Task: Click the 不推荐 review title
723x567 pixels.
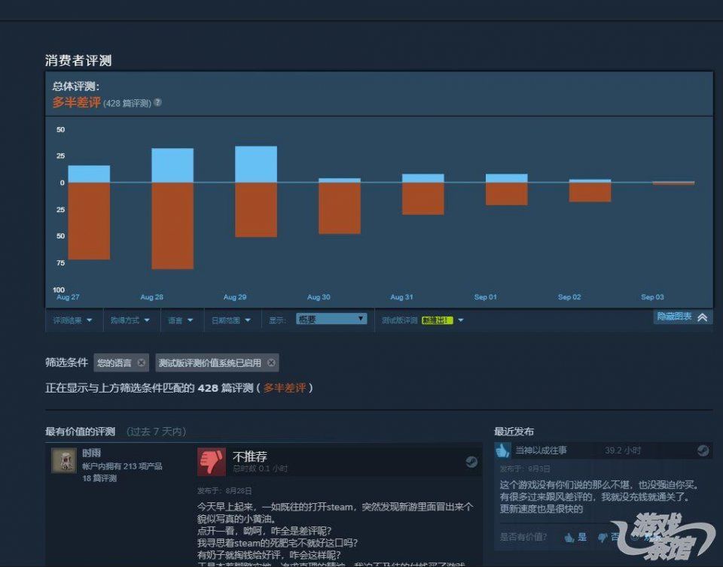Action: pyautogui.click(x=250, y=456)
